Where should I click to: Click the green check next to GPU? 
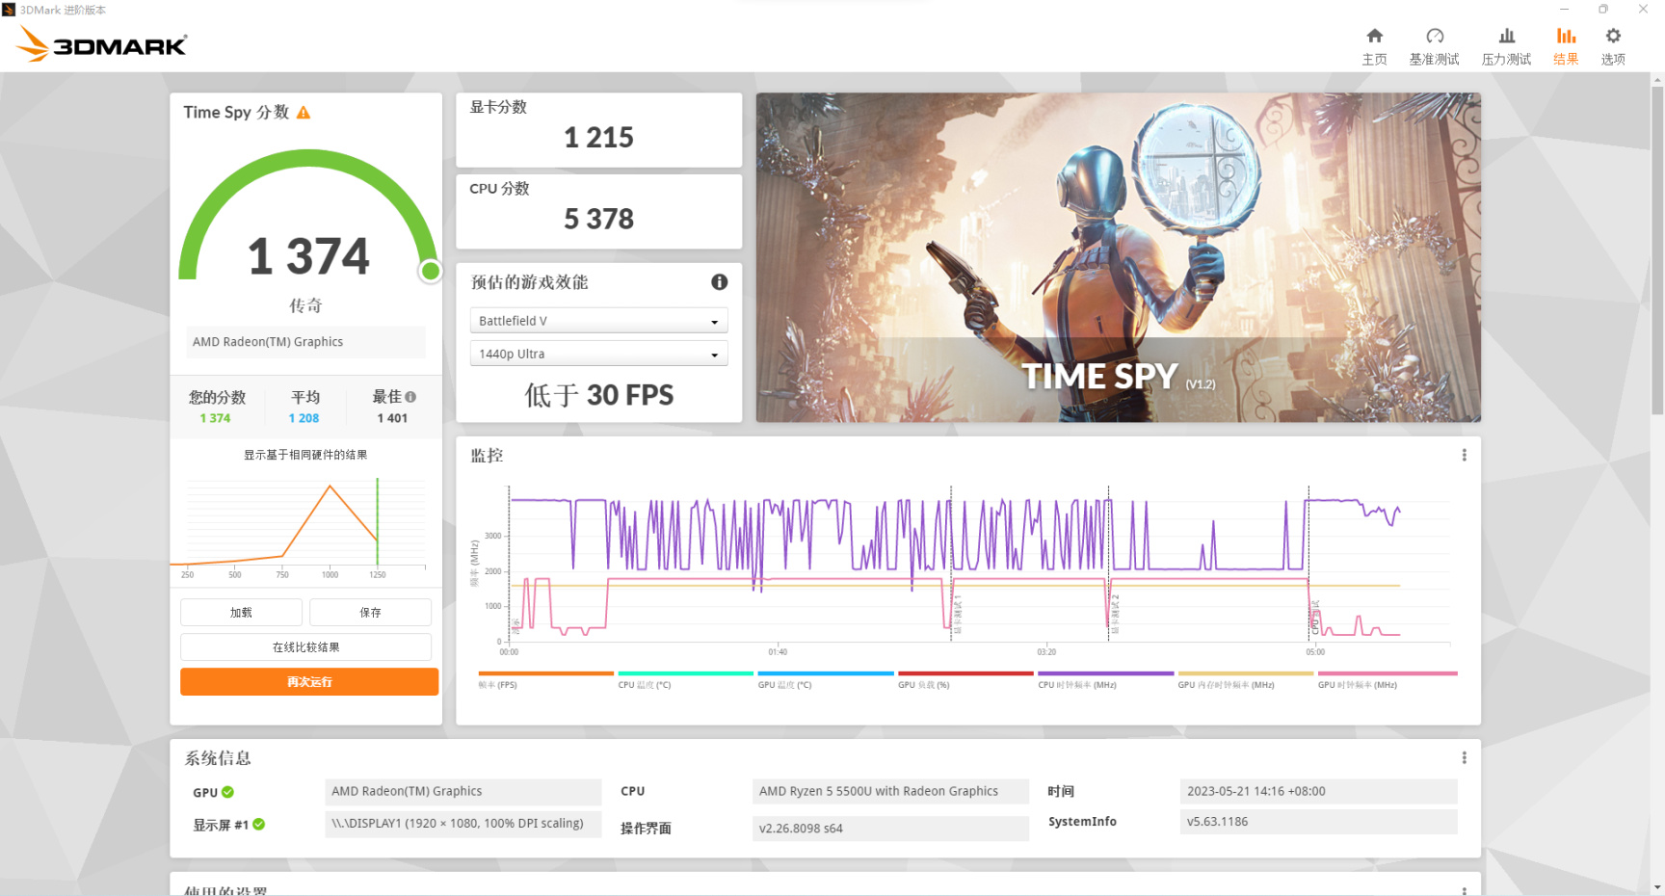click(x=228, y=792)
